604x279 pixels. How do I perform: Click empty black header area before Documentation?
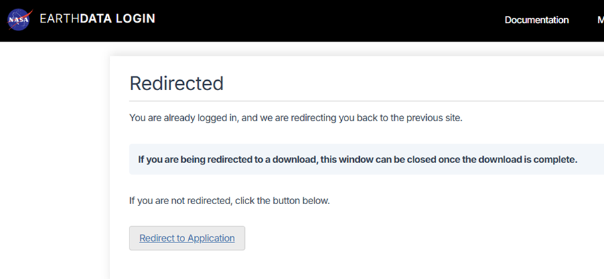coord(327,20)
